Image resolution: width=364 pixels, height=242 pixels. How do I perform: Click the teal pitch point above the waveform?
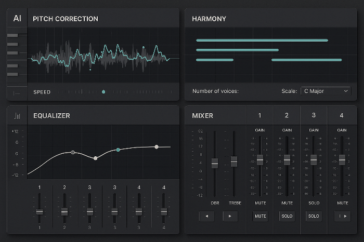(x=144, y=47)
